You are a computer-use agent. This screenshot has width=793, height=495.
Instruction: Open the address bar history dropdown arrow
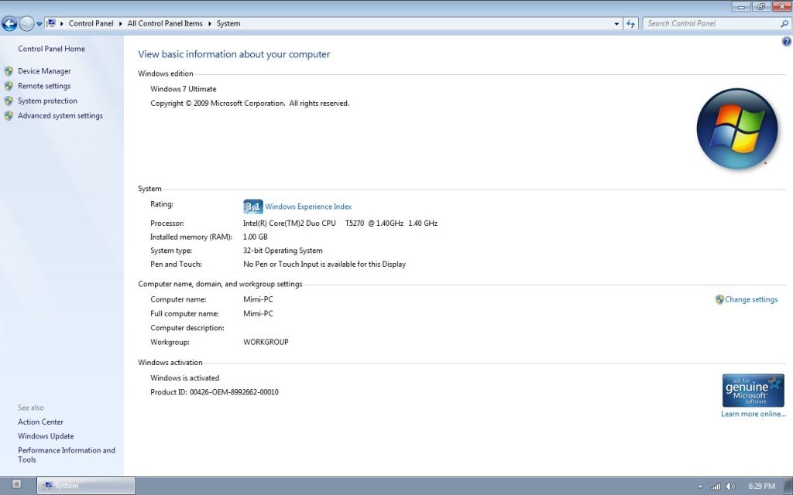click(x=616, y=24)
